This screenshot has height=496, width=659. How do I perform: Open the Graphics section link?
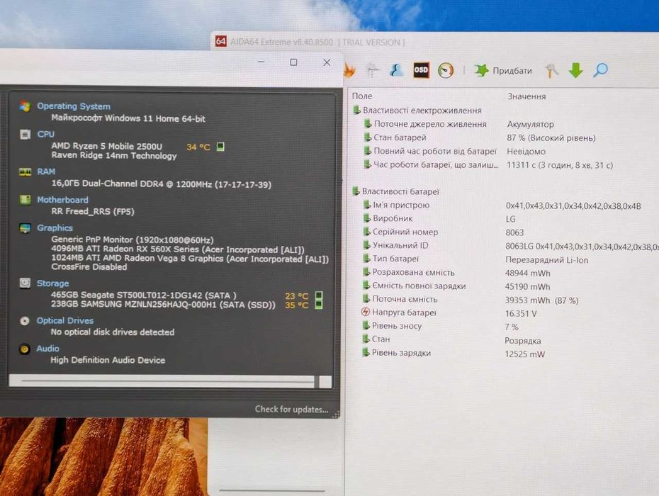pos(55,228)
